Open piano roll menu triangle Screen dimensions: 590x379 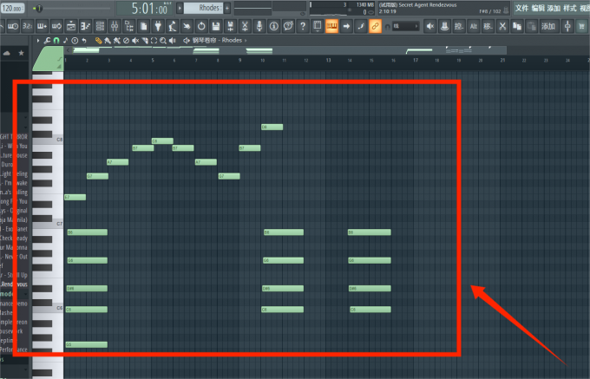click(38, 40)
